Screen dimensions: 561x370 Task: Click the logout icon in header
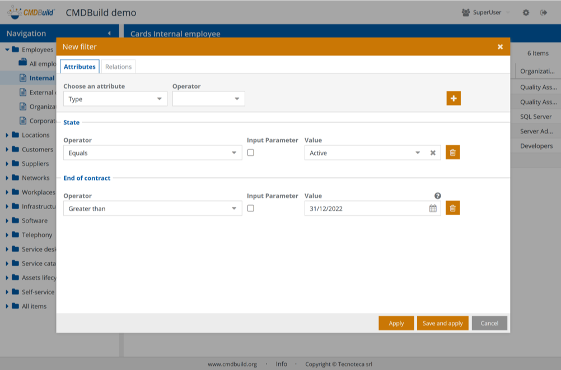click(x=544, y=12)
